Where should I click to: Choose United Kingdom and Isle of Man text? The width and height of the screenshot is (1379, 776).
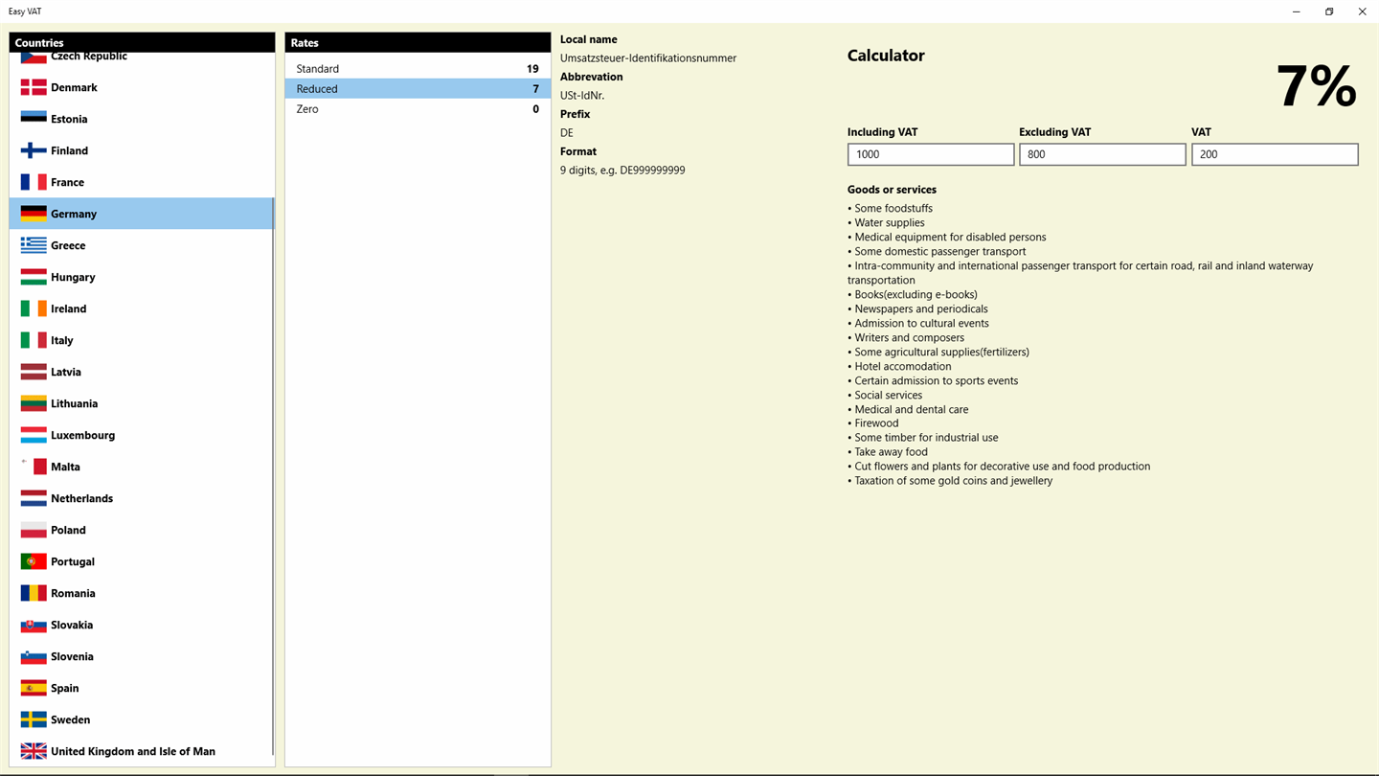[133, 751]
